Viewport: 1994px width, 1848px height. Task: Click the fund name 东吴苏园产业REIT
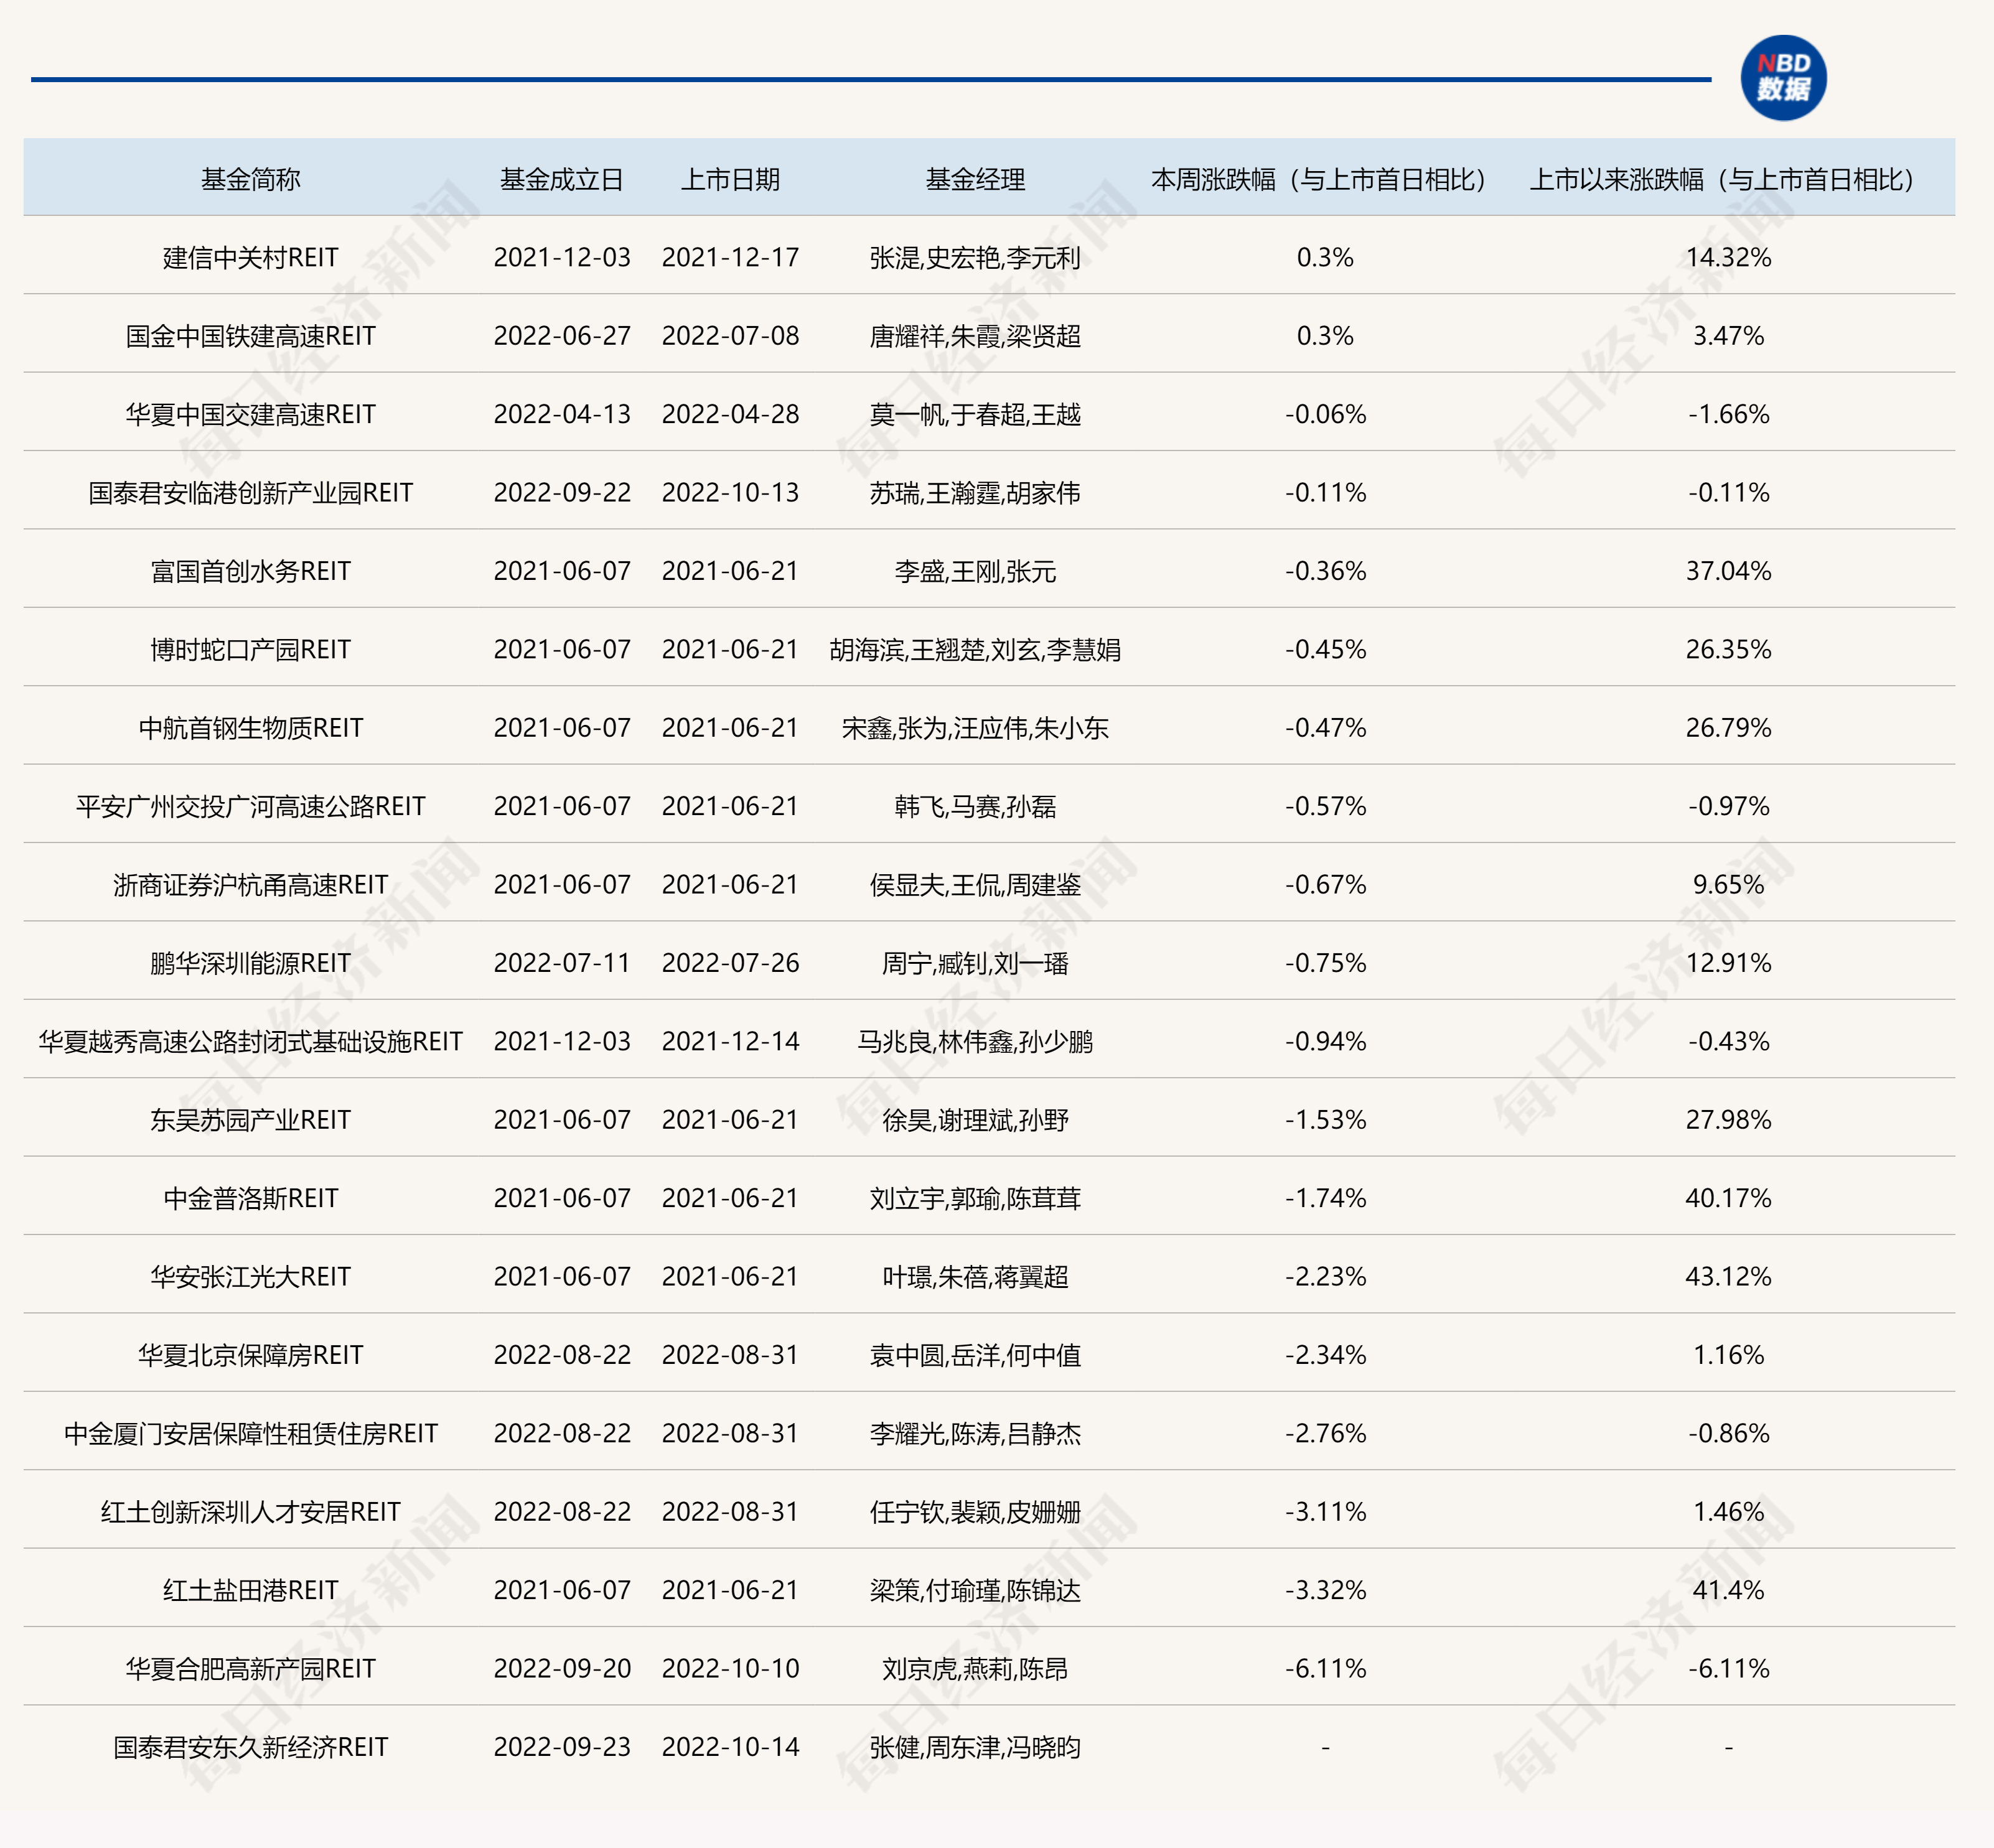tap(250, 1120)
